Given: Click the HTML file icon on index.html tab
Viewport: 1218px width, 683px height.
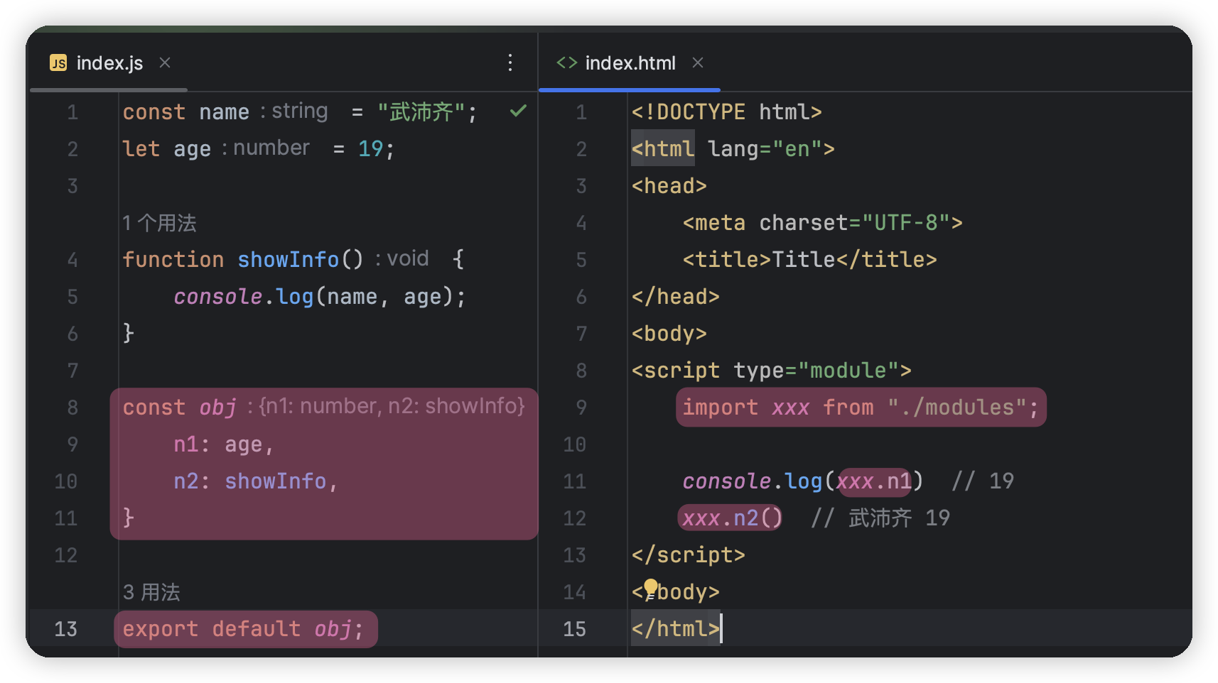Looking at the screenshot, I should (x=566, y=63).
